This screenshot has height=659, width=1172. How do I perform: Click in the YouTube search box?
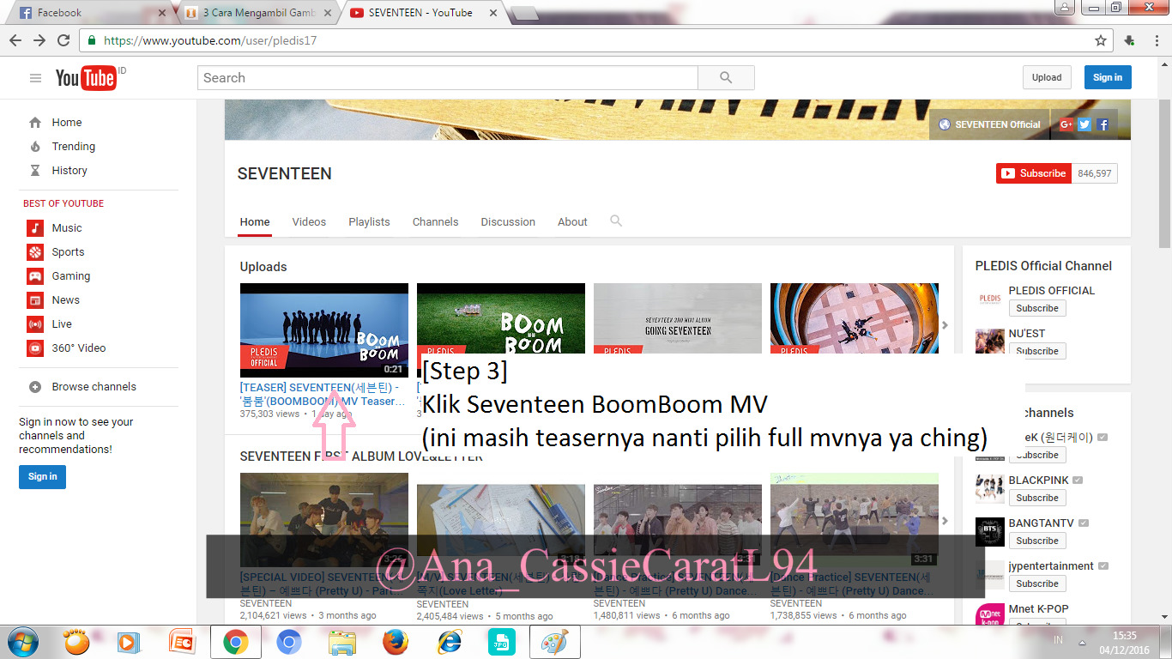click(447, 77)
